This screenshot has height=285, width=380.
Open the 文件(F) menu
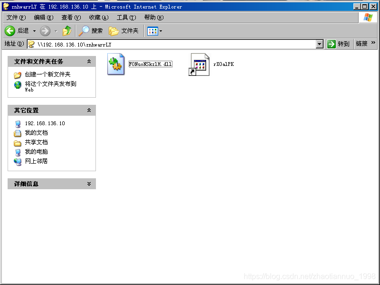[16, 18]
